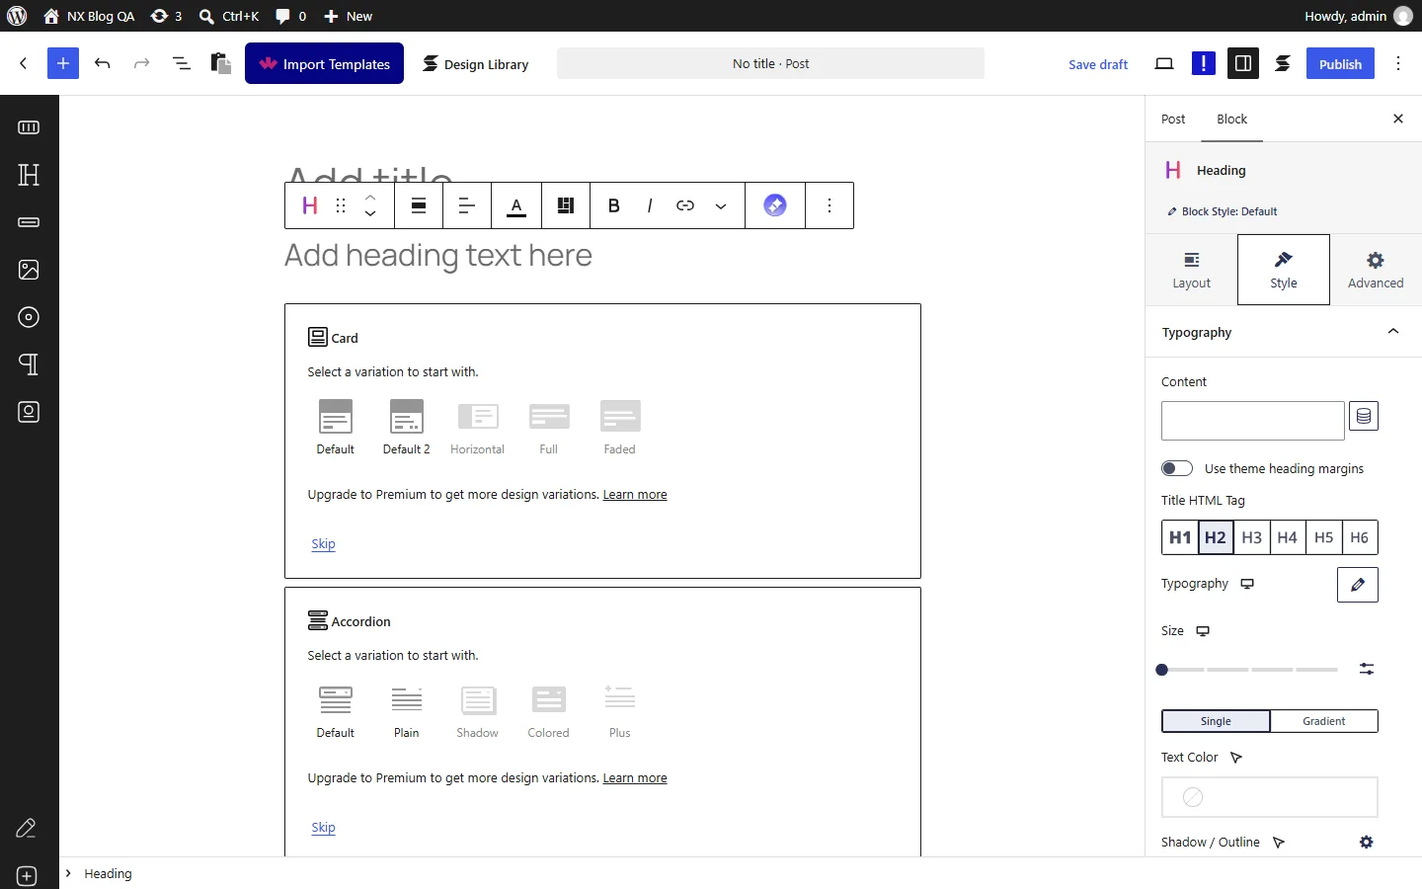Click Import Templates button
Viewport: 1422px width, 889px height.
click(x=324, y=63)
